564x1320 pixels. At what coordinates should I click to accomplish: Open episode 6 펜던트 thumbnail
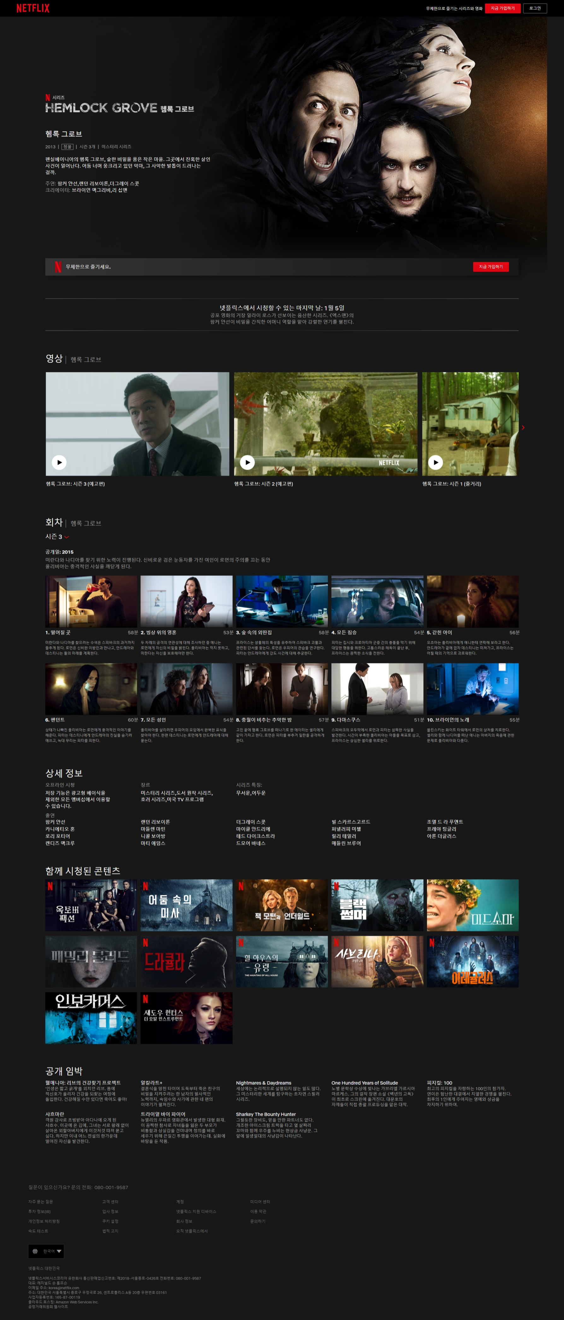click(91, 689)
